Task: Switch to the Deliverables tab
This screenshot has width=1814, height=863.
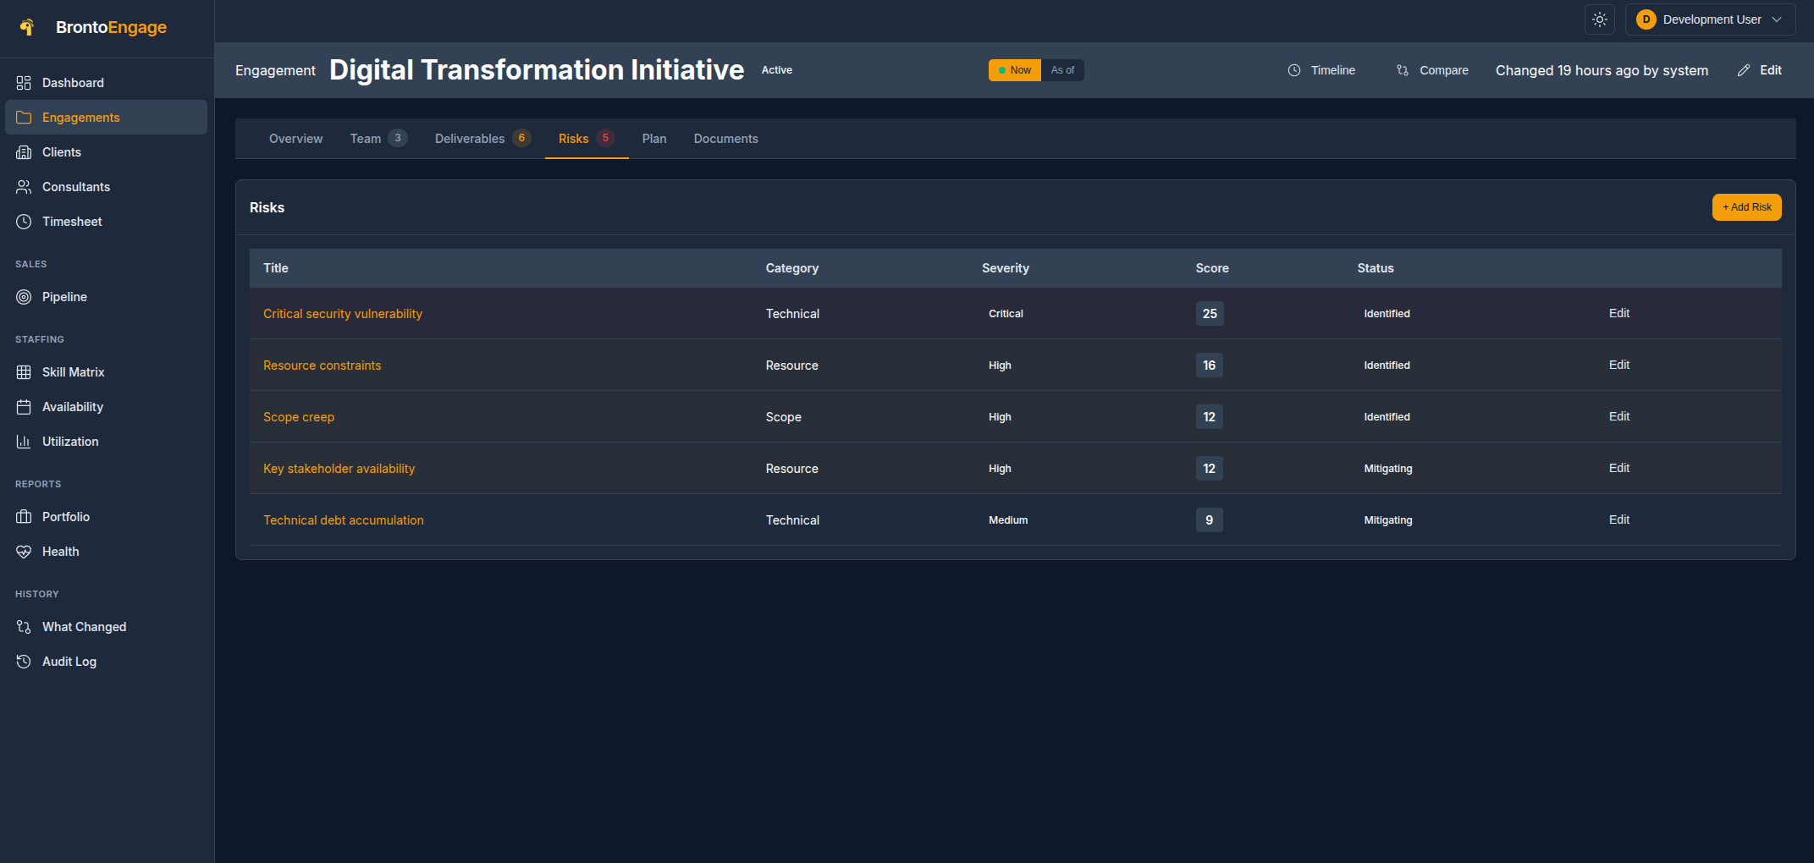Action: click(x=470, y=138)
